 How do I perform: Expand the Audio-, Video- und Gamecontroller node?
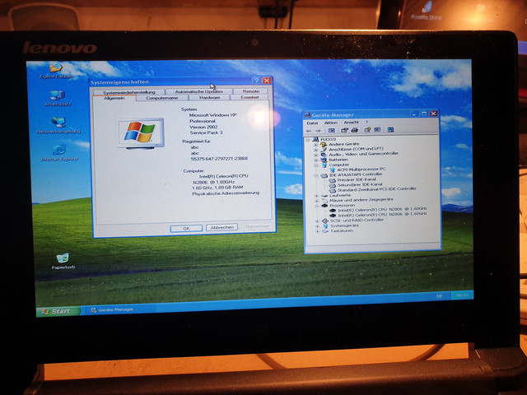[315, 156]
